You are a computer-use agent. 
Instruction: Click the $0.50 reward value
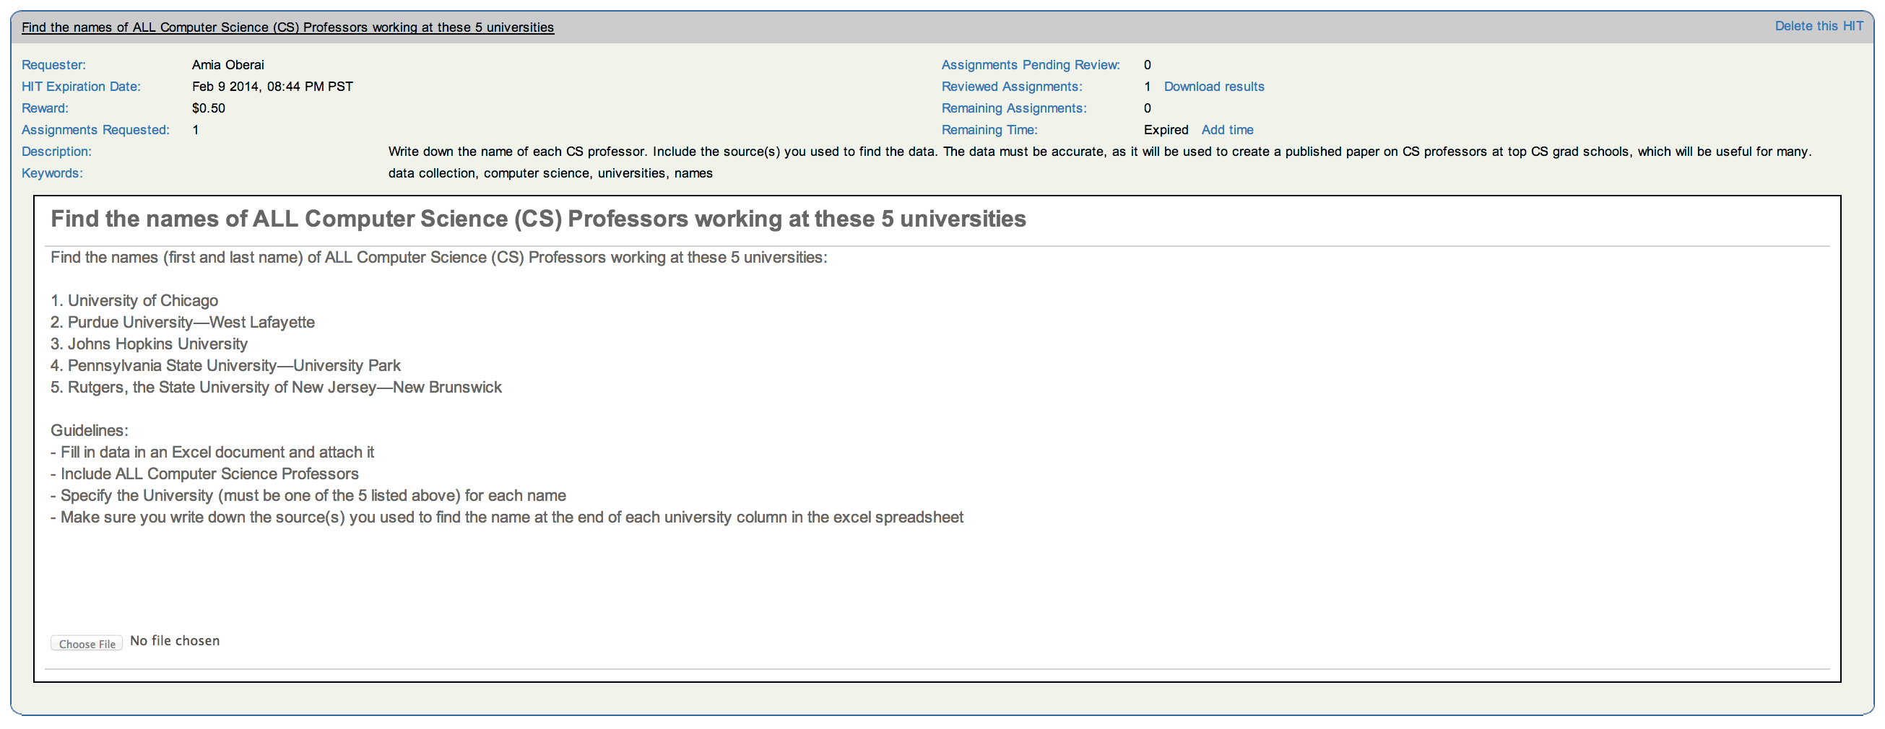(x=209, y=108)
